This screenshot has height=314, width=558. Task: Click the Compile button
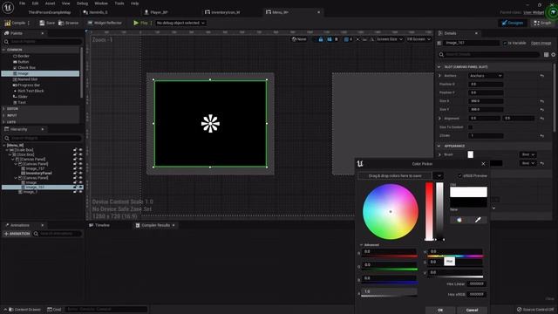click(x=15, y=23)
